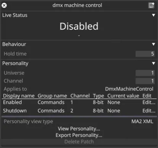Click the 8-bit type in the Enabled row
Image resolution: width=158 pixels, height=148 pixels.
point(98,102)
